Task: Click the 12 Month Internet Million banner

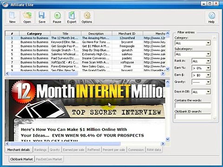Action: click(87, 91)
